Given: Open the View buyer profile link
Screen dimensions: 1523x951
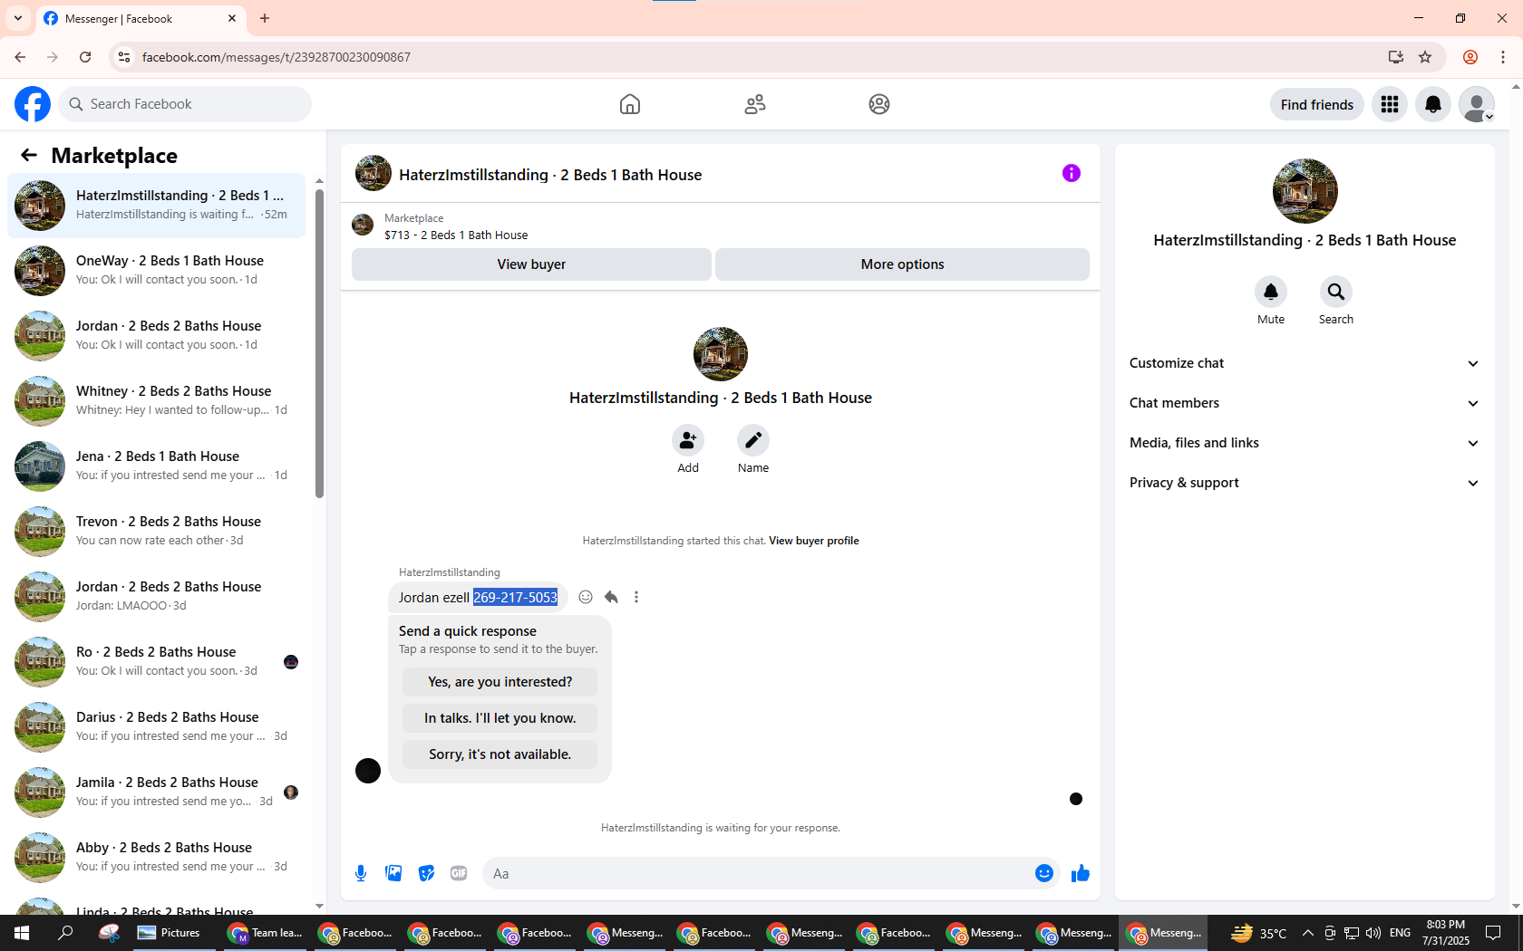Looking at the screenshot, I should point(814,541).
